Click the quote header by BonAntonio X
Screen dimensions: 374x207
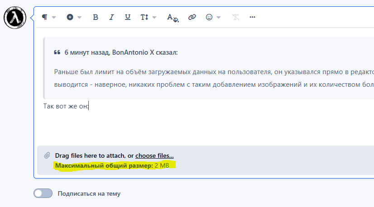click(x=121, y=52)
